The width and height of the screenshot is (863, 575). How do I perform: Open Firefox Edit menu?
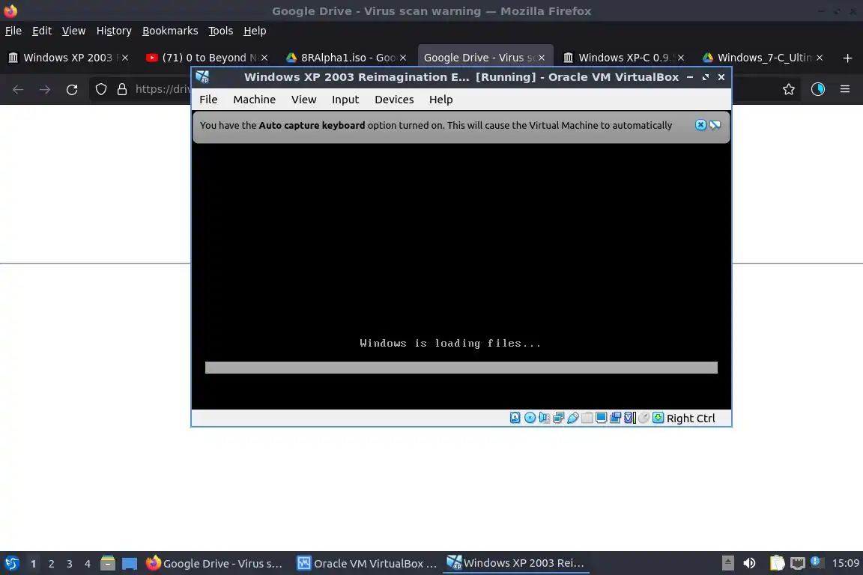coord(42,31)
